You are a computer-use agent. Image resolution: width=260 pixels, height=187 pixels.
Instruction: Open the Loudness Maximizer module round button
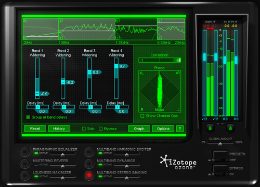[x=25, y=175]
